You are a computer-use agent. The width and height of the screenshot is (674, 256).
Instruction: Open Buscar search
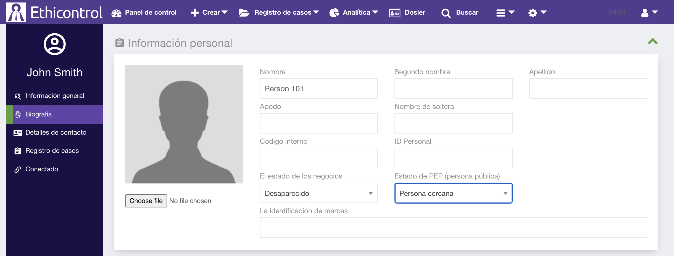coord(460,12)
